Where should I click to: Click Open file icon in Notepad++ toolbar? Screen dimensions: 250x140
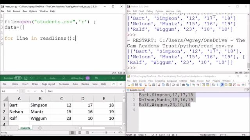(x=132, y=85)
